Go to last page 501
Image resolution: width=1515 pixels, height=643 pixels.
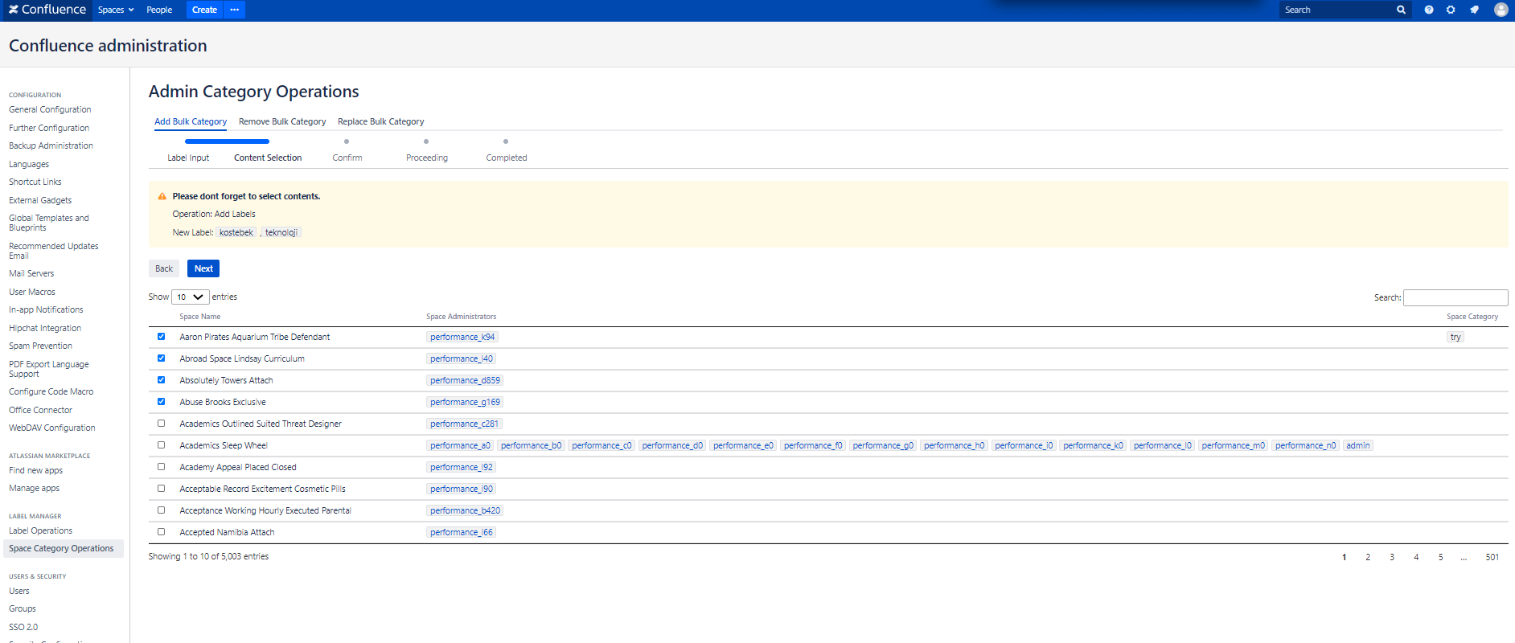click(x=1492, y=557)
